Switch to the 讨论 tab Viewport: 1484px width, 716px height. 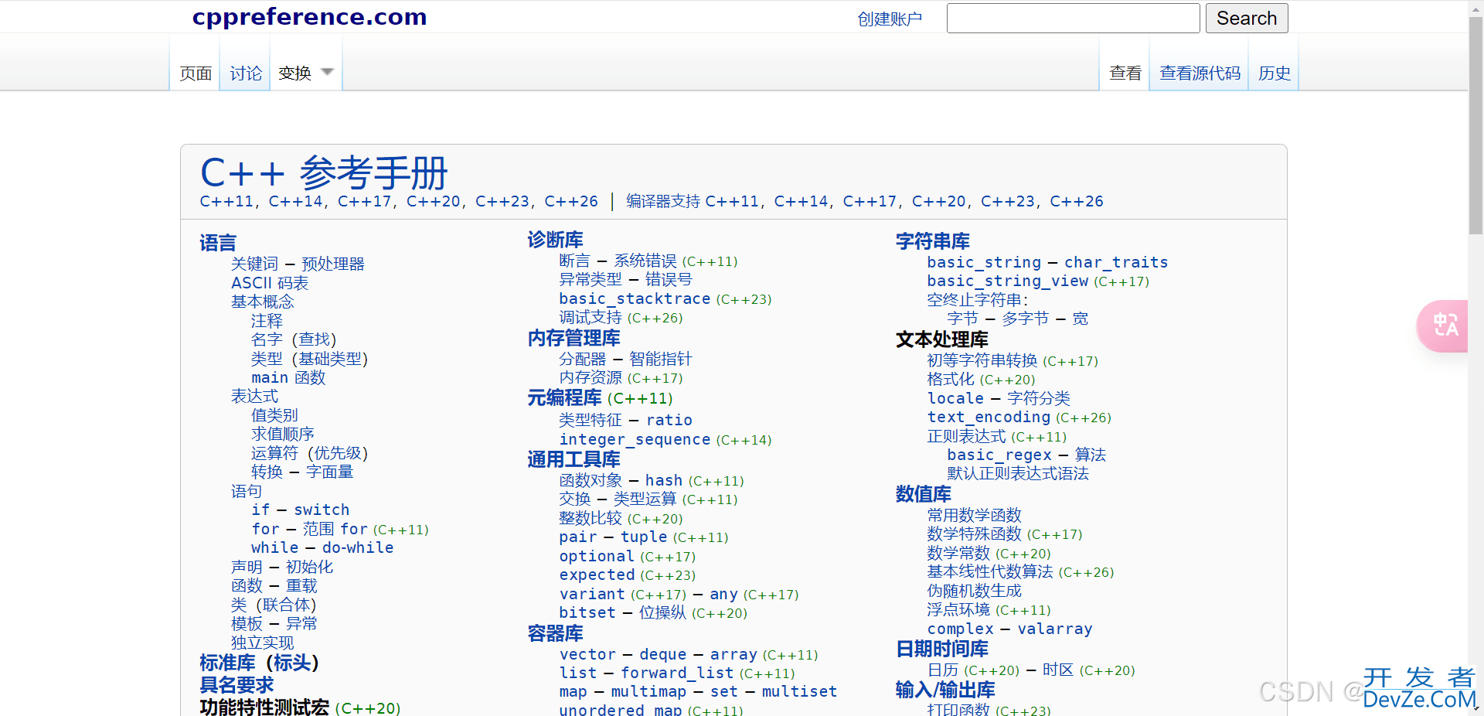245,73
